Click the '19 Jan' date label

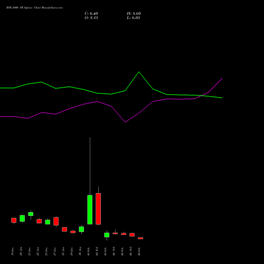[x=13, y=251]
